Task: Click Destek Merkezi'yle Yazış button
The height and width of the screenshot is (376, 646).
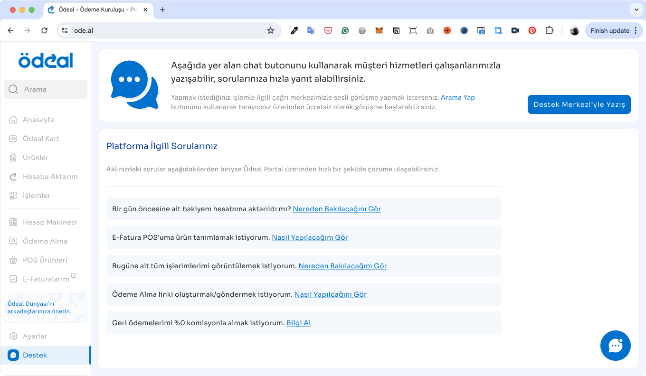Action: [579, 104]
